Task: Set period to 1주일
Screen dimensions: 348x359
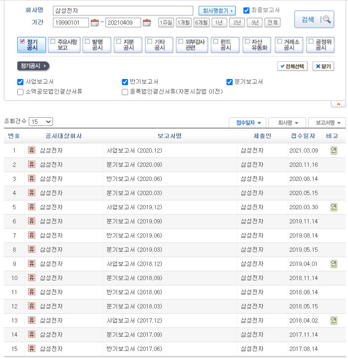Action: pos(166,23)
